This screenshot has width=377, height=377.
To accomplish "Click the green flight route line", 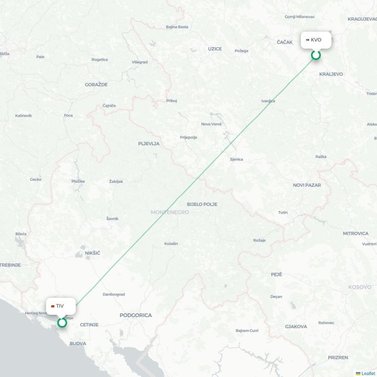I will click(x=189, y=189).
